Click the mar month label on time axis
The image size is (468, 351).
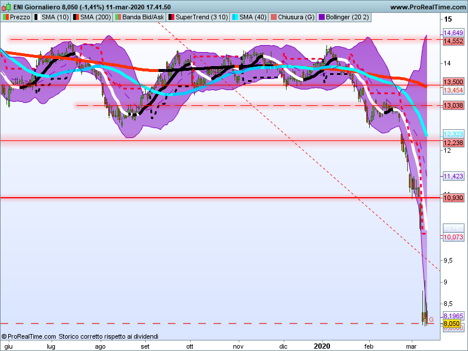click(411, 346)
